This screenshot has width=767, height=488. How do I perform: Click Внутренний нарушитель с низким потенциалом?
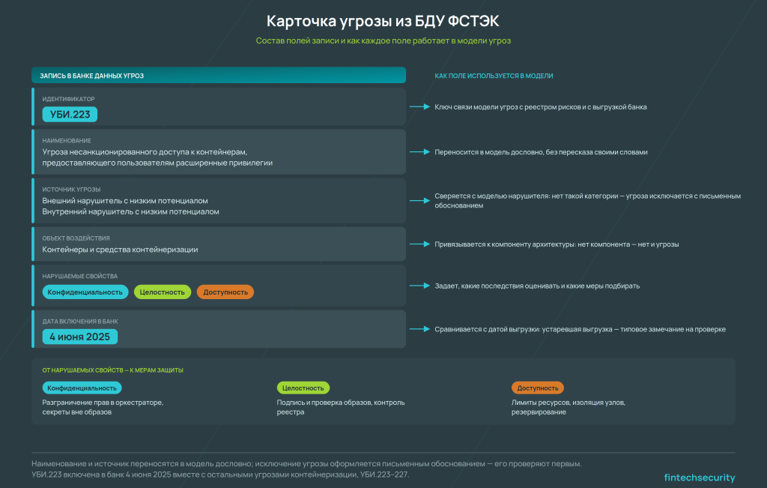[130, 211]
